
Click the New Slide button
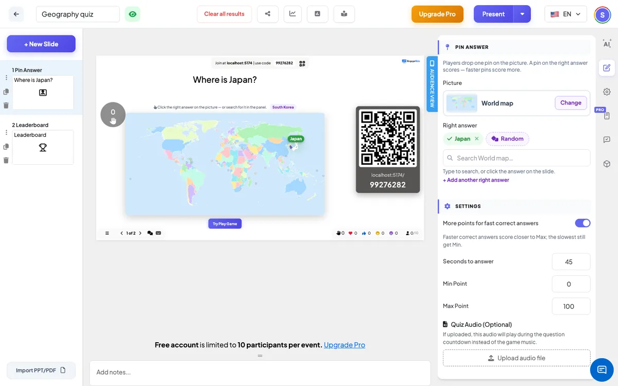41,44
